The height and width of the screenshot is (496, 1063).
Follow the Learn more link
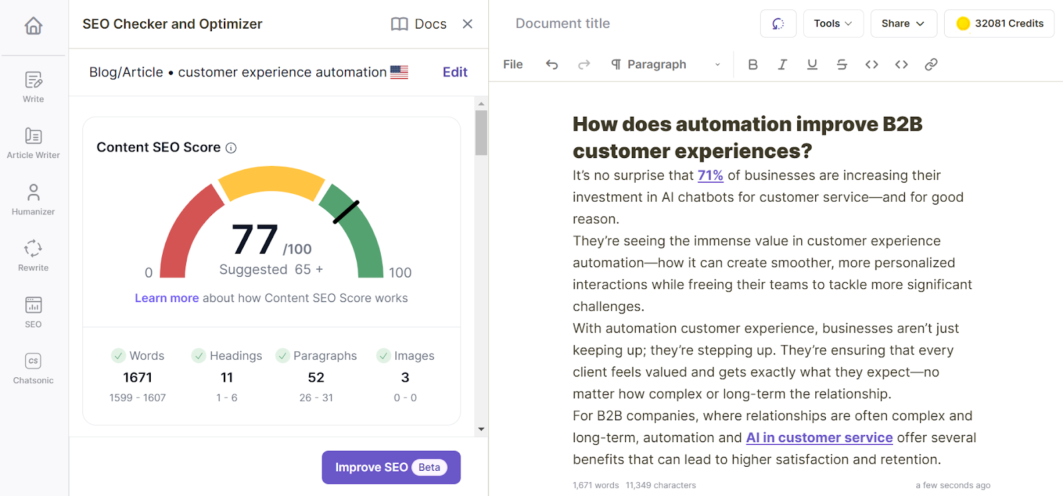(167, 298)
